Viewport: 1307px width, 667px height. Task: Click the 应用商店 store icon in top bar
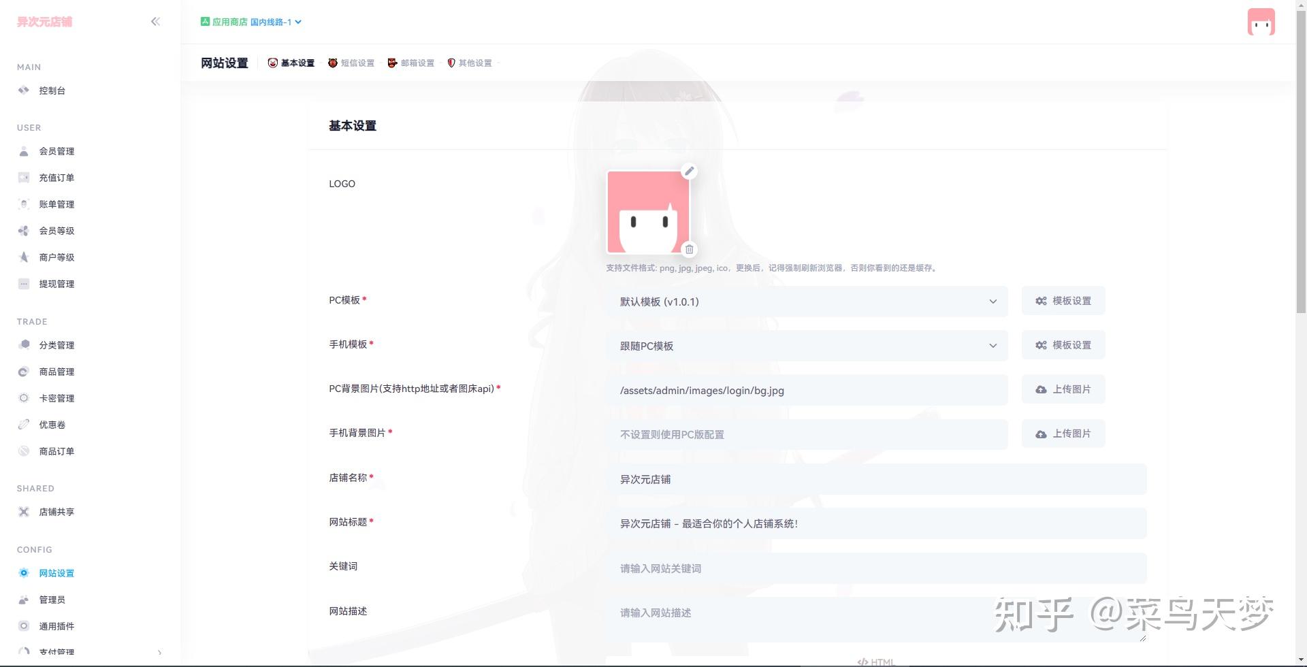tap(205, 22)
